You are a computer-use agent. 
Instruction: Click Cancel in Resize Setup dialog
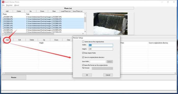coord(108,75)
